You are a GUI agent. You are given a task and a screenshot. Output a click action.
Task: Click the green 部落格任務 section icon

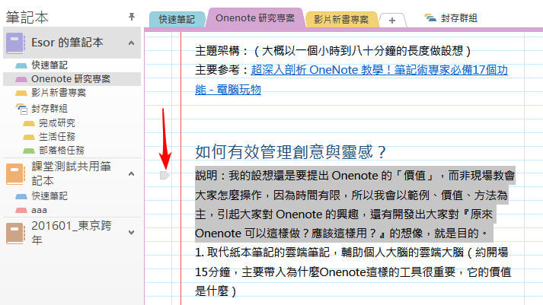[29, 151]
